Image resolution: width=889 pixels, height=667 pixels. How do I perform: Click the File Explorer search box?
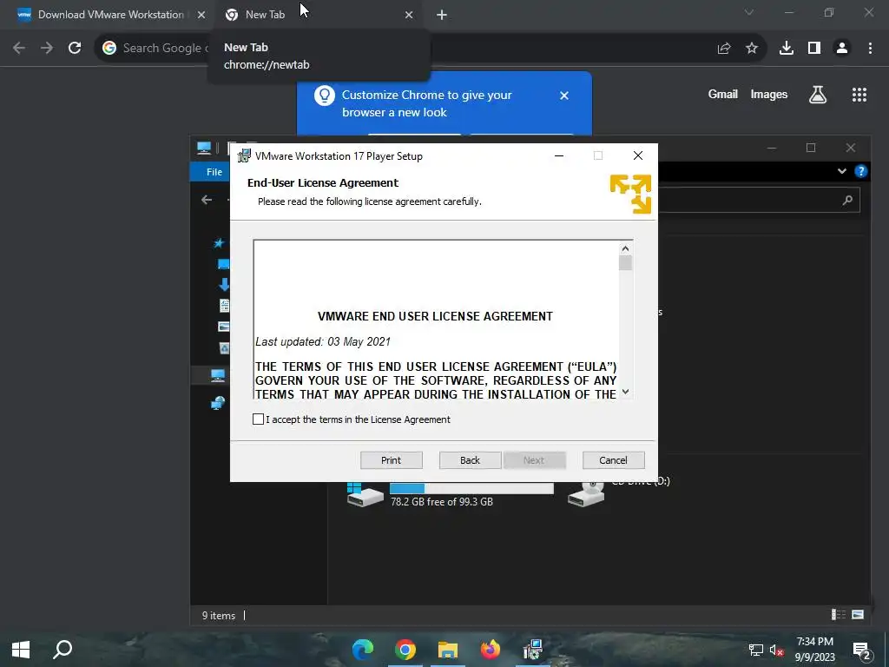click(x=759, y=200)
